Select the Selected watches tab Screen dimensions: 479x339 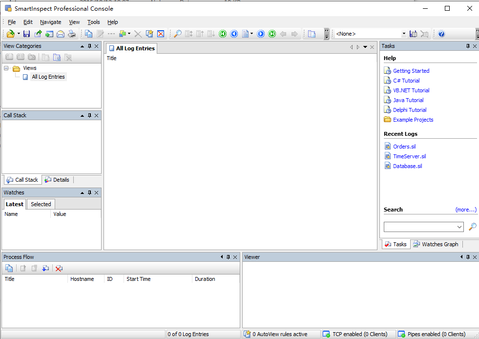(x=41, y=204)
